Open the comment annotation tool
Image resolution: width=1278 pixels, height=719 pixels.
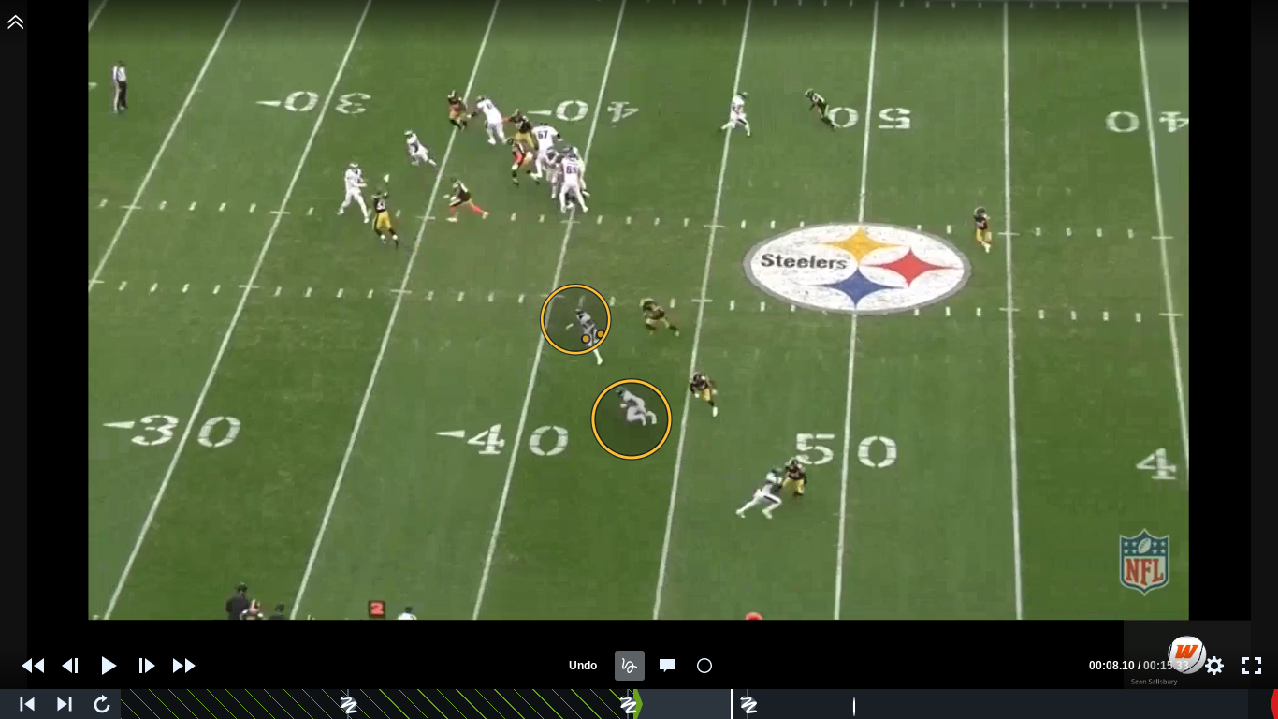point(667,666)
